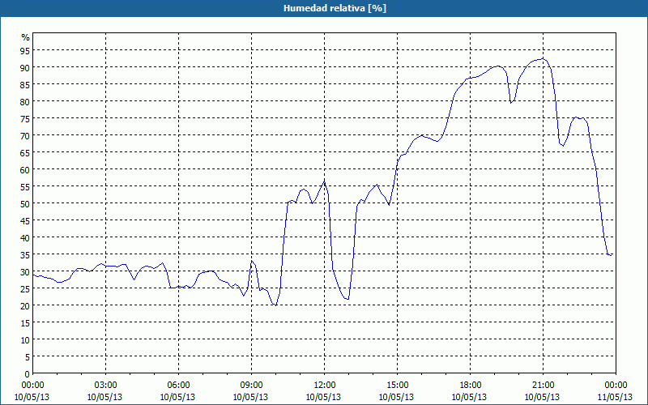Click the '80' y-axis label
648x405 pixels.
(25, 101)
